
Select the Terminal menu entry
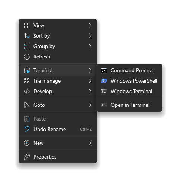point(58,70)
